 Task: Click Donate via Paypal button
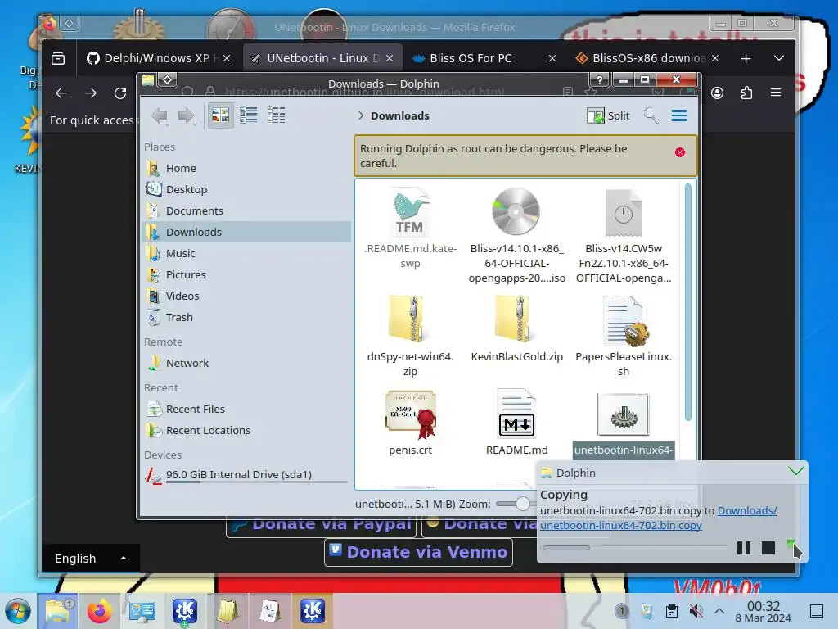coord(322,526)
